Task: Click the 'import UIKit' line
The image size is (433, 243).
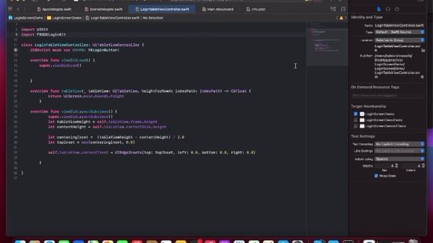Action: pyautogui.click(x=35, y=29)
